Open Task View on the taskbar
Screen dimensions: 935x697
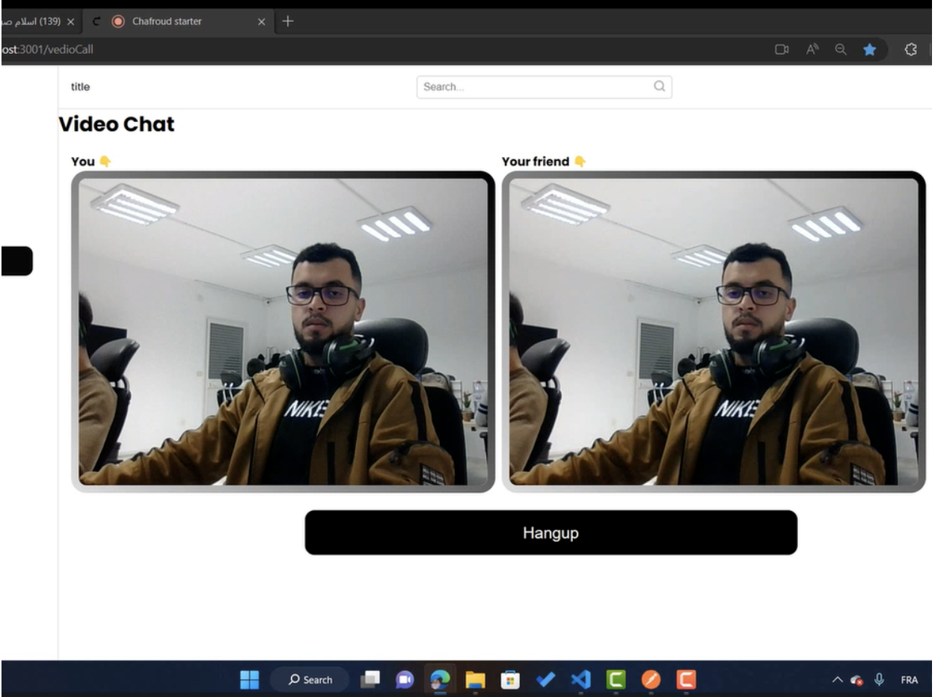tap(371, 680)
